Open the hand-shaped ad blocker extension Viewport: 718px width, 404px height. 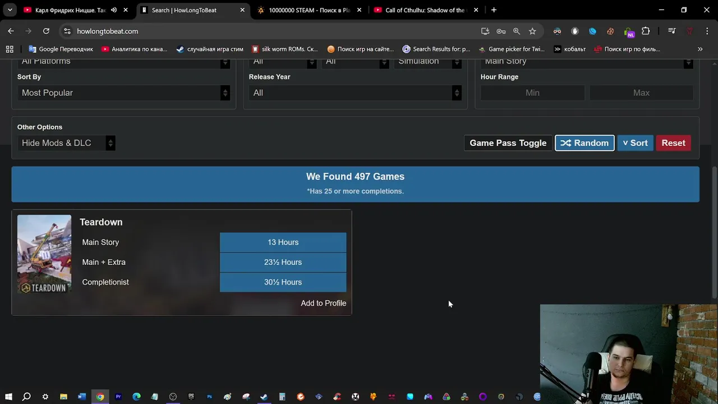(x=574, y=31)
